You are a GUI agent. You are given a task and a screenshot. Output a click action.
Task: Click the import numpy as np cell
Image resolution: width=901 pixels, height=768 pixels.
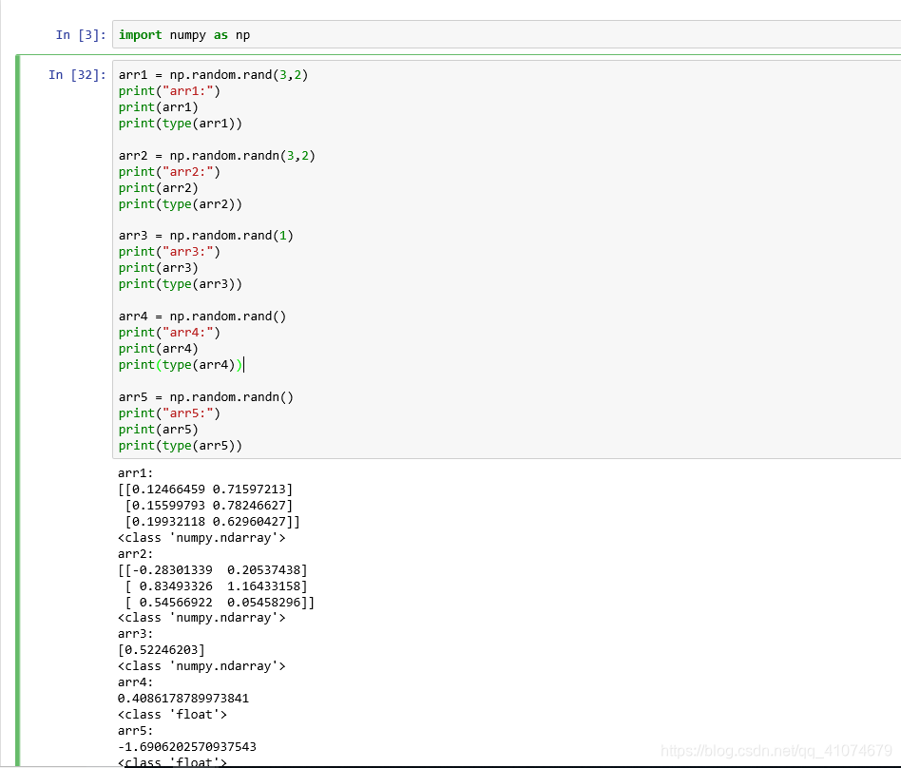(x=507, y=35)
